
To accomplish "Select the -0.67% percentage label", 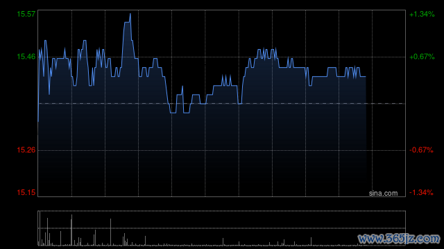I will tap(421, 150).
